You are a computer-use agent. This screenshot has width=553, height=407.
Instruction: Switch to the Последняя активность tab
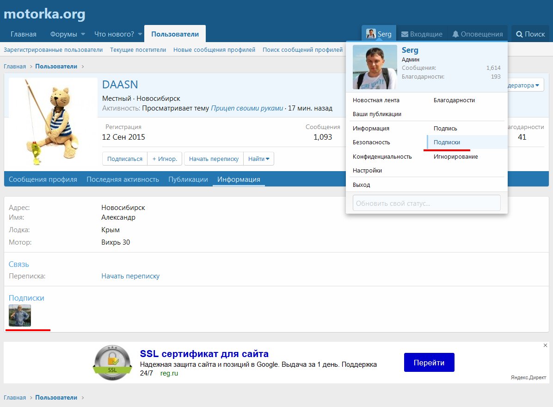[123, 179]
